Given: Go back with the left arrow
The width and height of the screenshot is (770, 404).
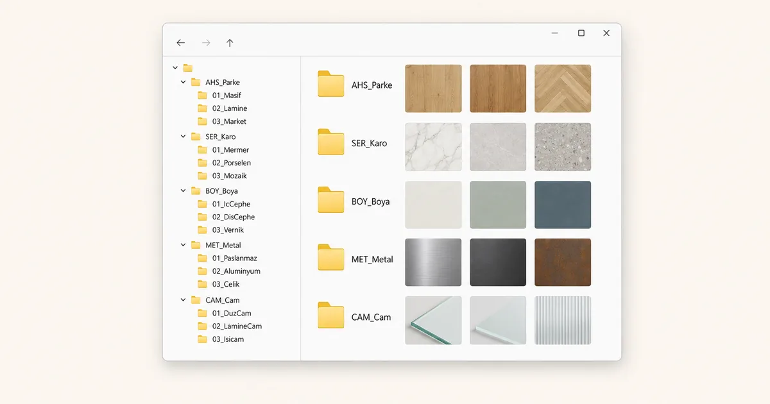Looking at the screenshot, I should 180,43.
